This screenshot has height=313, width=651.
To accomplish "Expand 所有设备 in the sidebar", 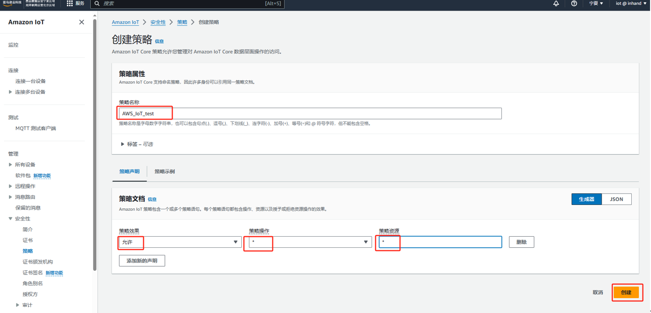I will [11, 165].
